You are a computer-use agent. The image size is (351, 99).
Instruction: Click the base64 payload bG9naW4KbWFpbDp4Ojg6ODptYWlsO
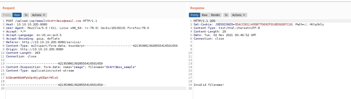click(32, 78)
